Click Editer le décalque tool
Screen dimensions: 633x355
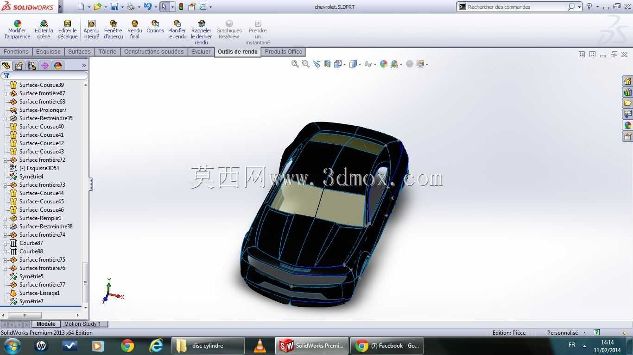(68, 30)
